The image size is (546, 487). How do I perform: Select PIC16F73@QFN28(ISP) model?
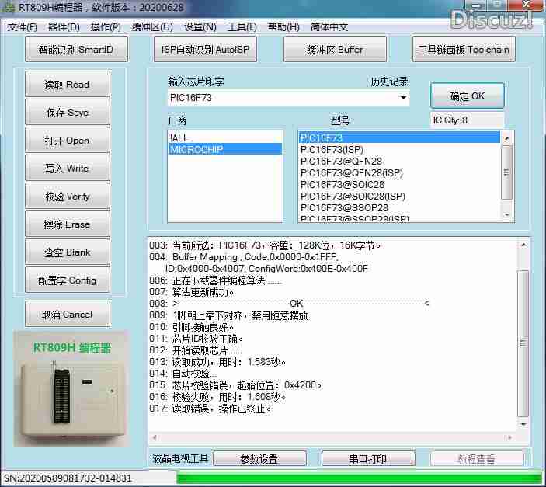pos(399,172)
